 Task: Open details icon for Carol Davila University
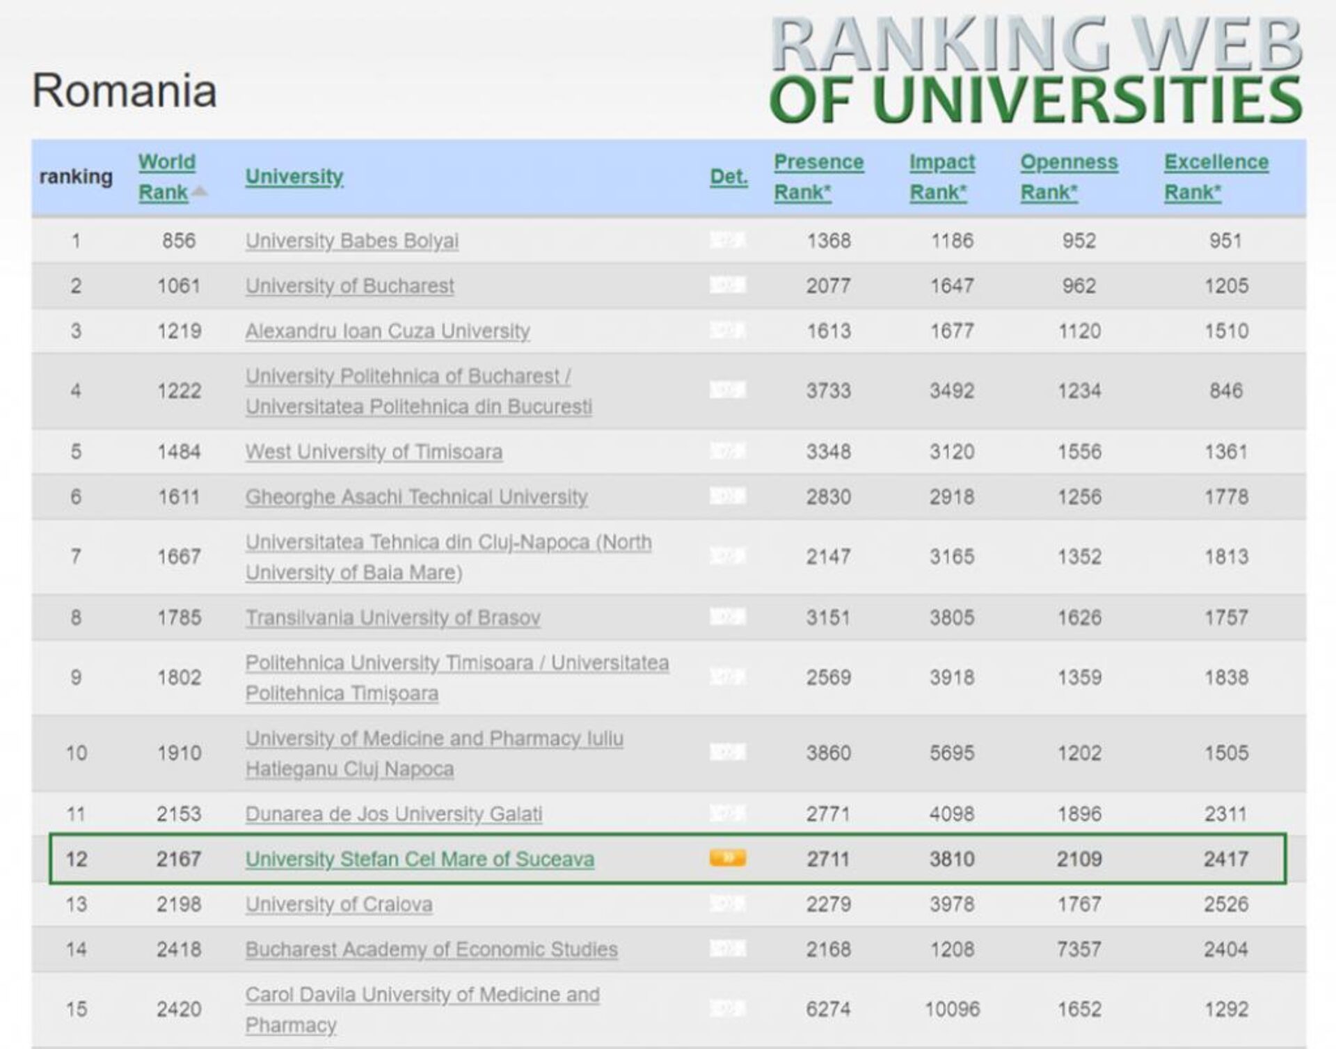[x=727, y=1009]
